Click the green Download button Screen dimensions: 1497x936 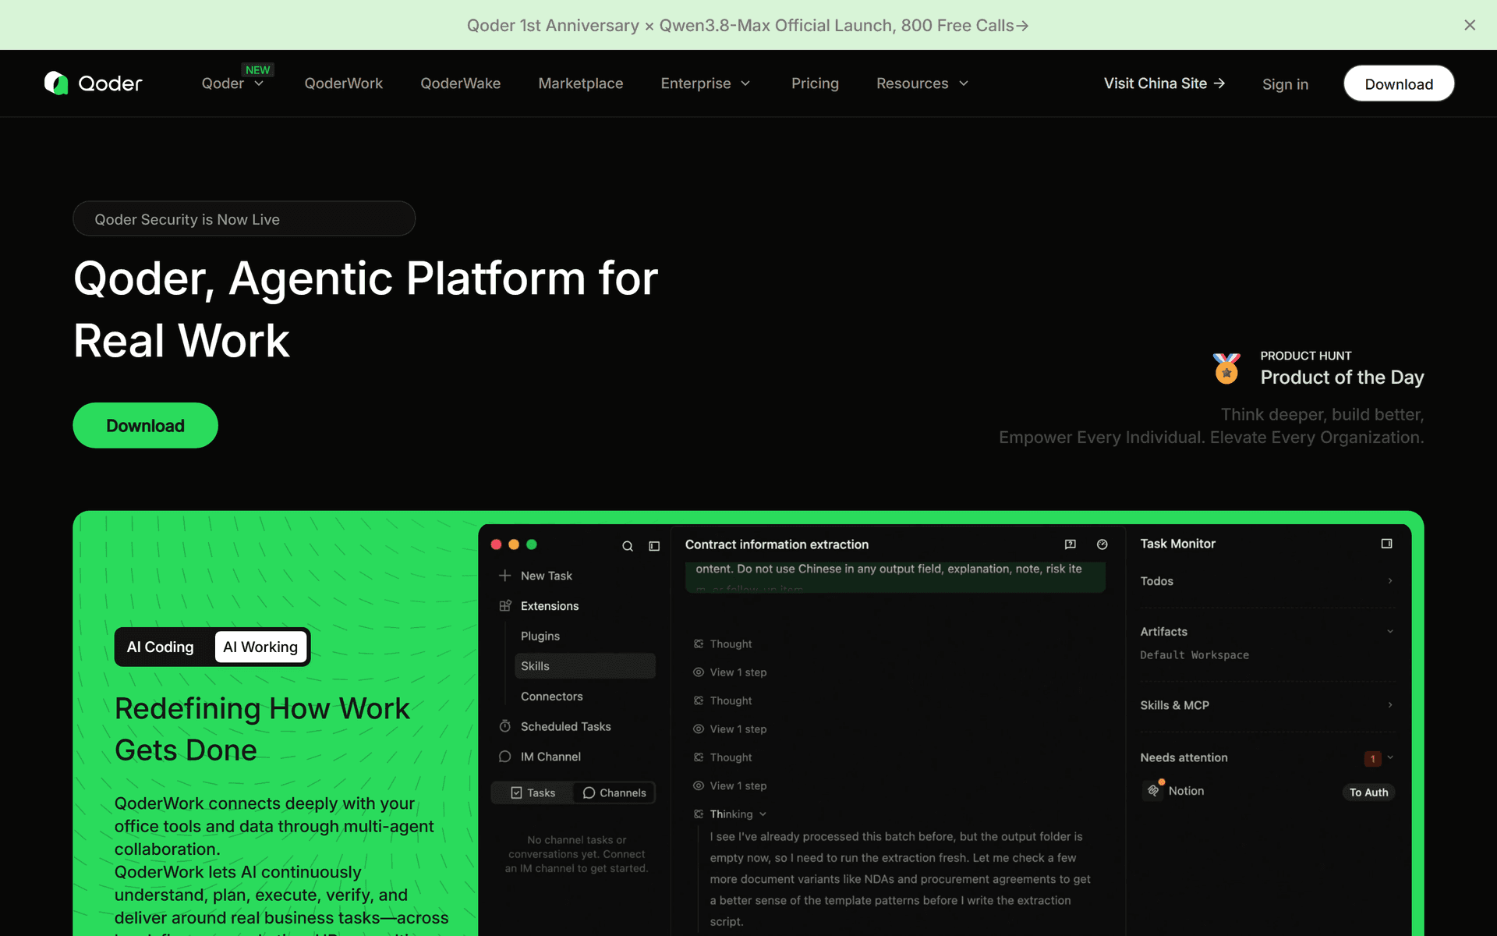pyautogui.click(x=145, y=425)
